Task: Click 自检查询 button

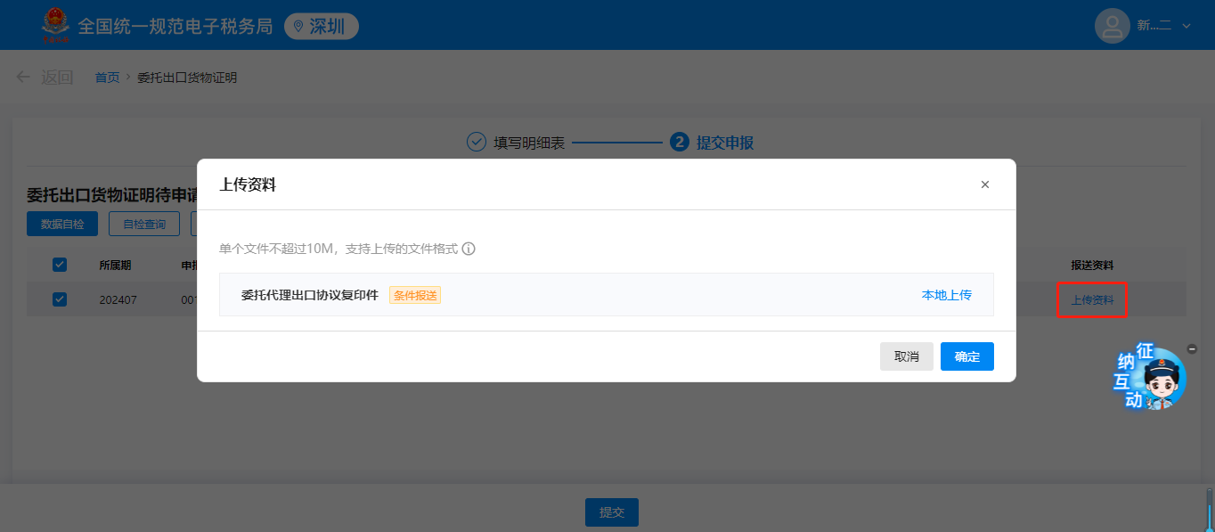Action: [x=144, y=224]
